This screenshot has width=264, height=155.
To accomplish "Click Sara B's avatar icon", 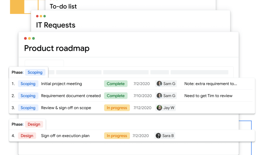I will pyautogui.click(x=158, y=136).
